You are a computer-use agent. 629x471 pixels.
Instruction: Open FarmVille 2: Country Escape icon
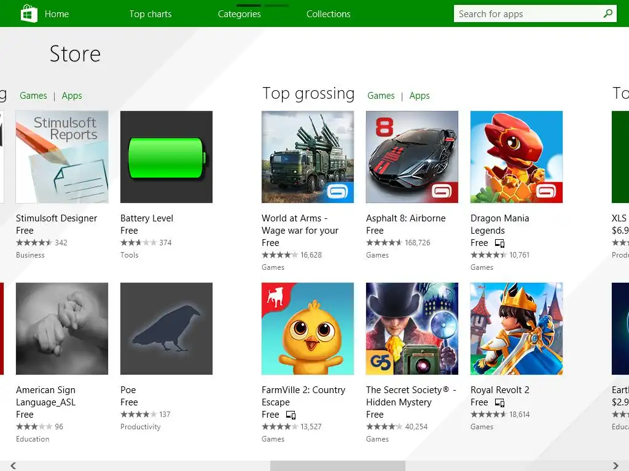[307, 329]
